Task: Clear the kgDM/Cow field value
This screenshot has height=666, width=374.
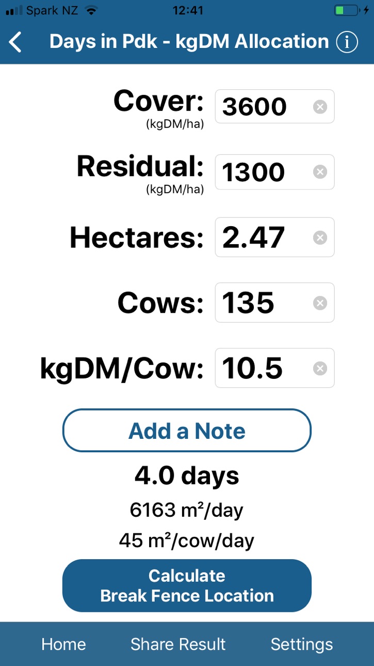Action: coord(320,368)
